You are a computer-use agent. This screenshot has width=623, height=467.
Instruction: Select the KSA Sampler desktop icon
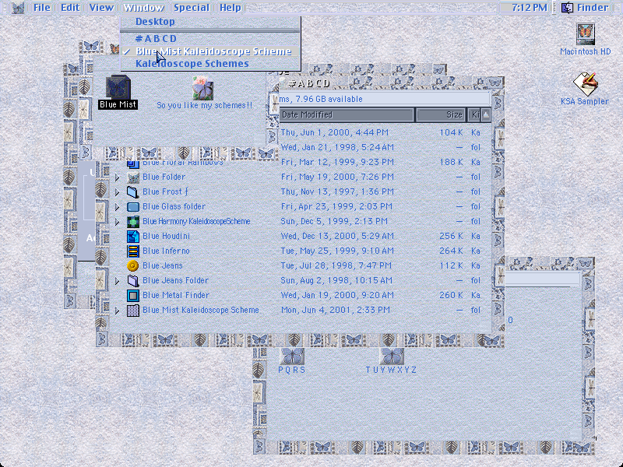pos(586,84)
